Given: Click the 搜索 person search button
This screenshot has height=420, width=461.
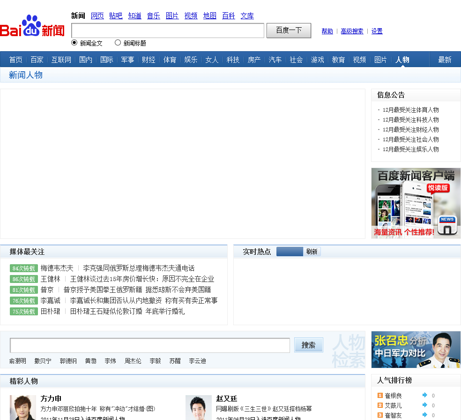Looking at the screenshot, I should click(x=308, y=345).
